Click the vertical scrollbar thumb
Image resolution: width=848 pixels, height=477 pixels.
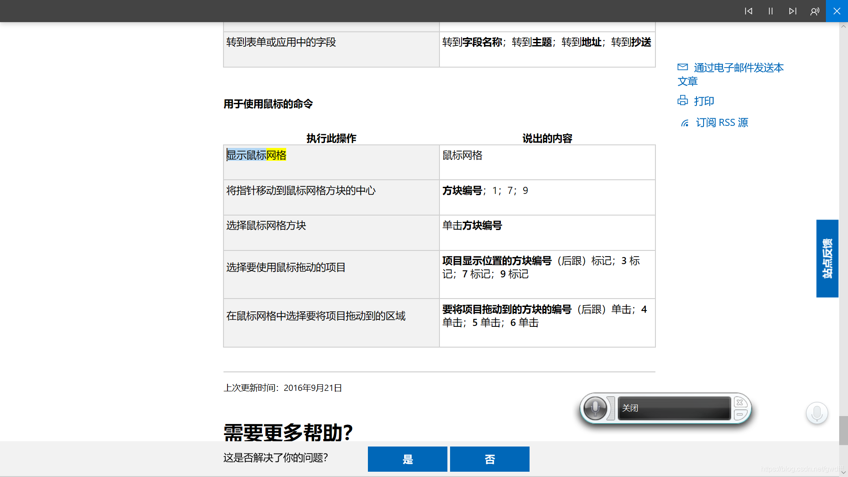843,430
